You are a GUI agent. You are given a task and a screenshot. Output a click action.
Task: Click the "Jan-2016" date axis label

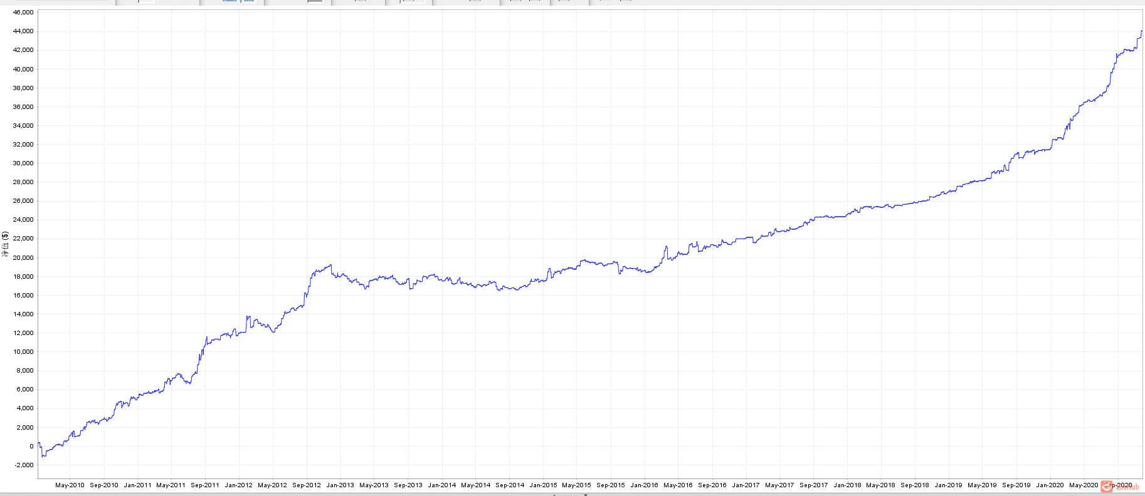pyautogui.click(x=645, y=485)
